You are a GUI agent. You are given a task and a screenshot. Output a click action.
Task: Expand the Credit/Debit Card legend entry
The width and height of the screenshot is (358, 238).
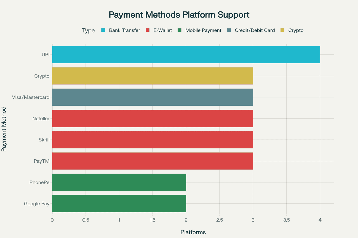[x=255, y=30]
